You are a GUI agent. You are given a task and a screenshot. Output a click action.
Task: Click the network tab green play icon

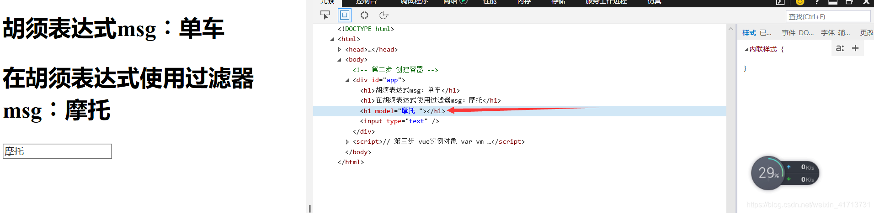(464, 2)
